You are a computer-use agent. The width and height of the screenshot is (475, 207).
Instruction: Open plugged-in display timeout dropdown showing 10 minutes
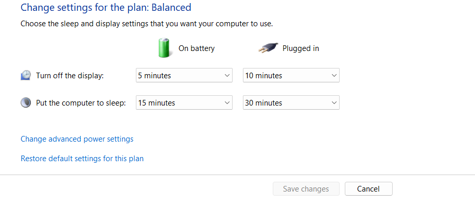291,76
